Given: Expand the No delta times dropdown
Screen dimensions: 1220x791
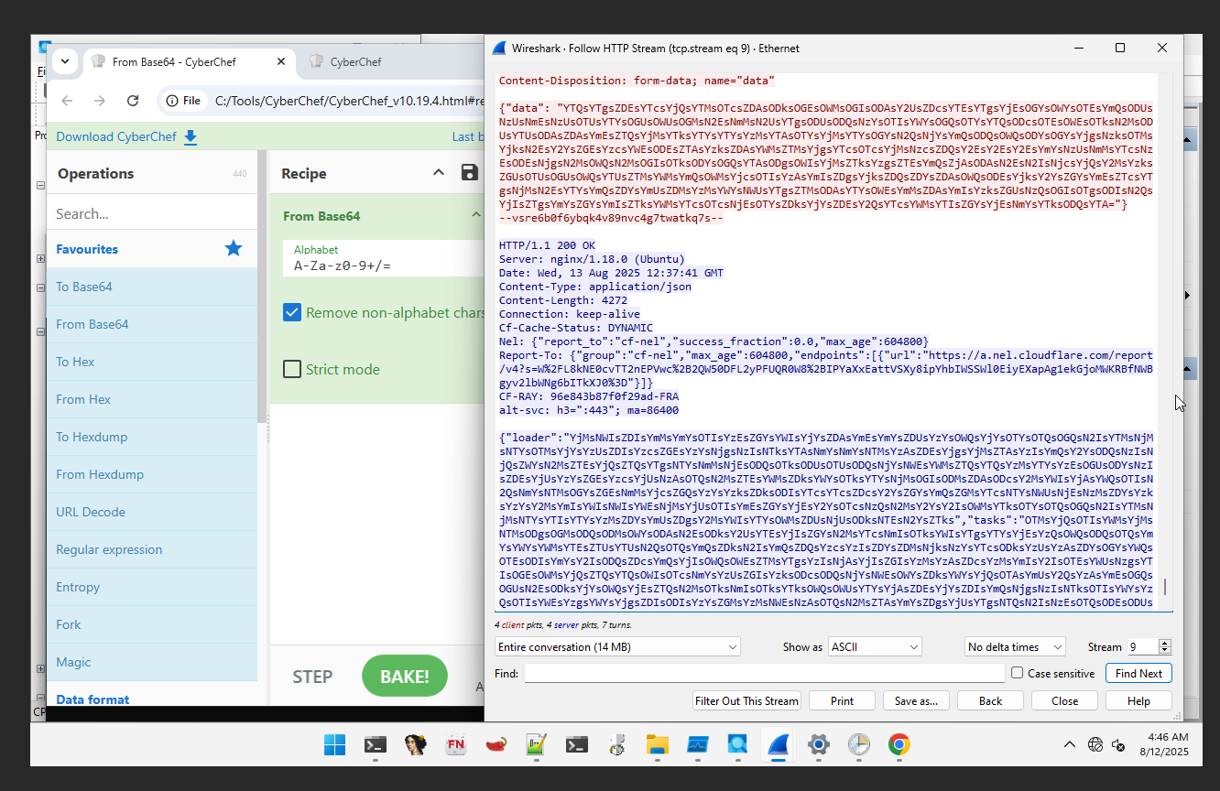Looking at the screenshot, I should [1014, 646].
